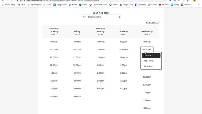Select Thursday 3:00pm slot
202x114 pixels.
tap(54, 89)
